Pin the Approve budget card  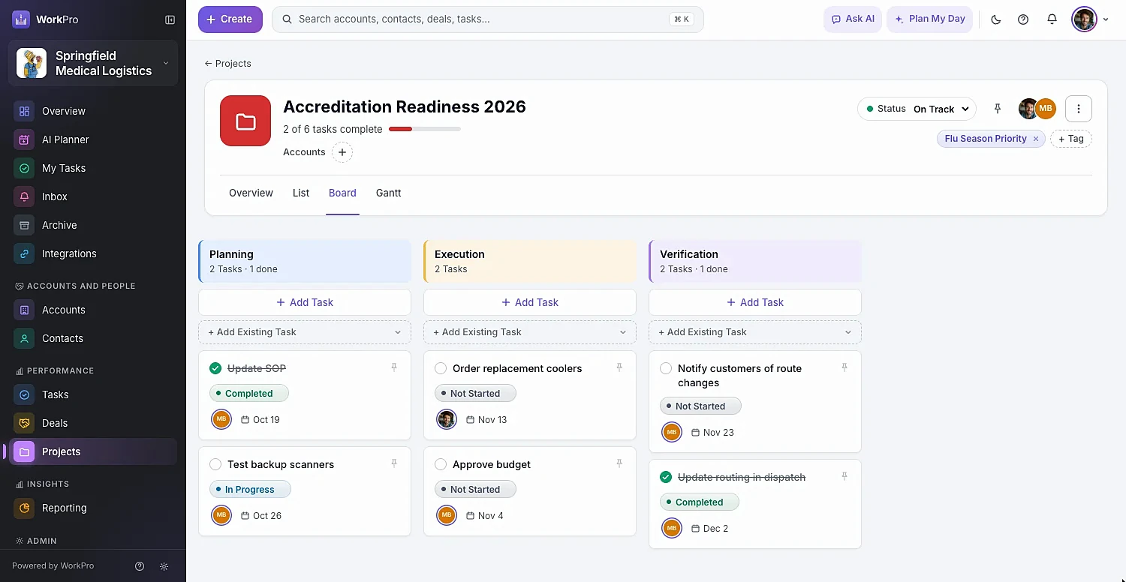click(x=619, y=463)
